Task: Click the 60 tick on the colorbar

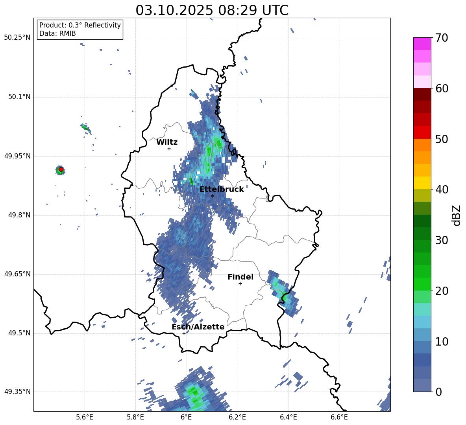Action: (441, 88)
